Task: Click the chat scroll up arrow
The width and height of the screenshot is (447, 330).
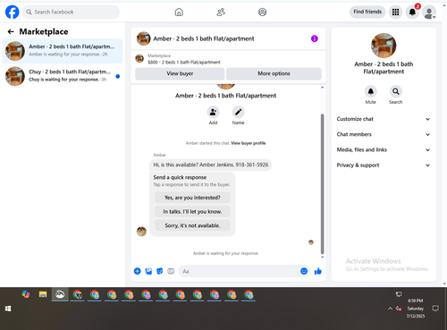Action: coord(322,88)
